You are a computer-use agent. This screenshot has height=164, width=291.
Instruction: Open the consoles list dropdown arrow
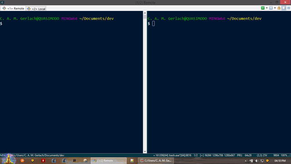275,8
